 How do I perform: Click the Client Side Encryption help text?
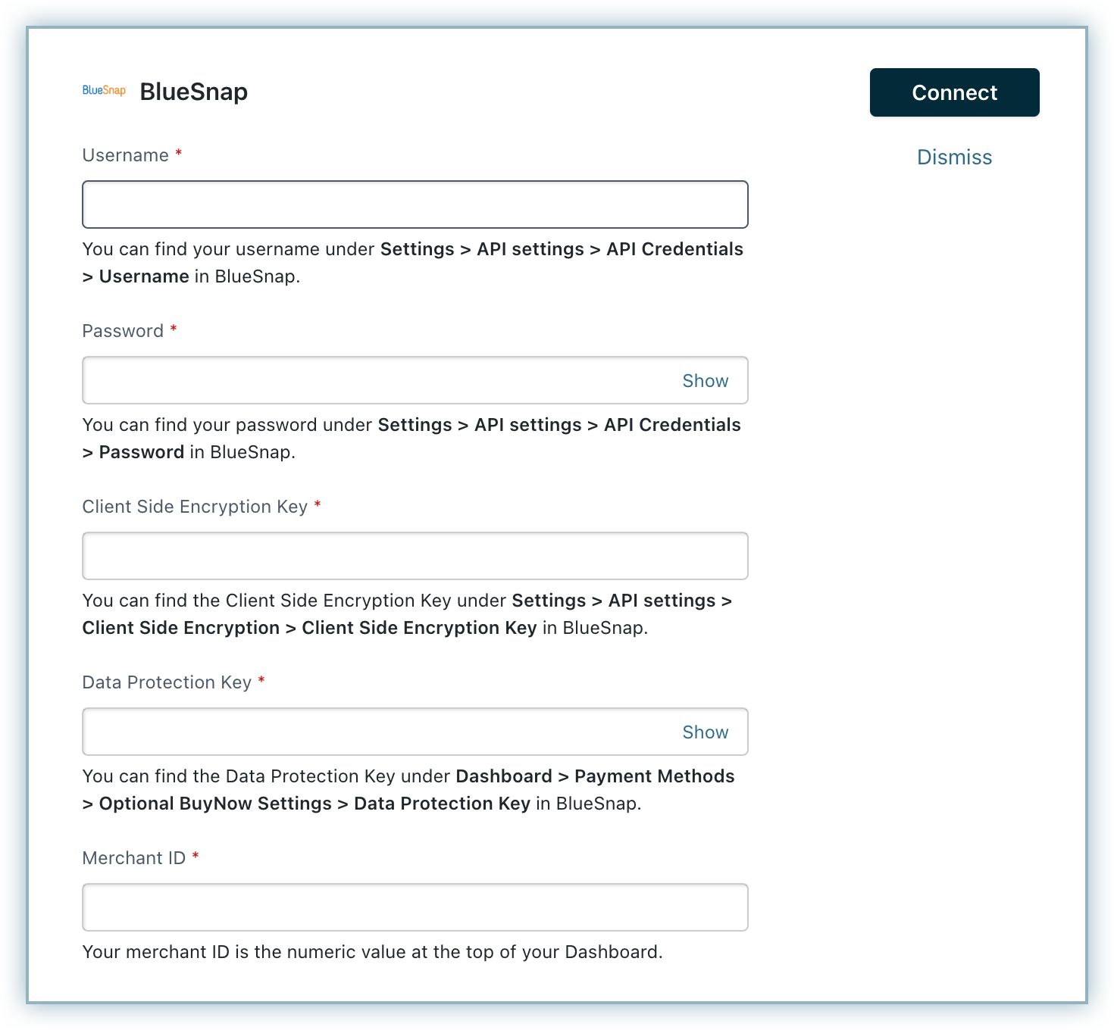pos(407,613)
